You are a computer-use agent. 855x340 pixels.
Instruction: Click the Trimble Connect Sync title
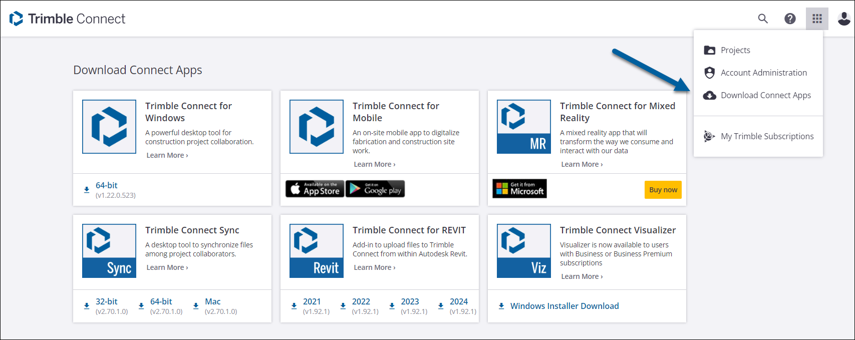coord(192,230)
